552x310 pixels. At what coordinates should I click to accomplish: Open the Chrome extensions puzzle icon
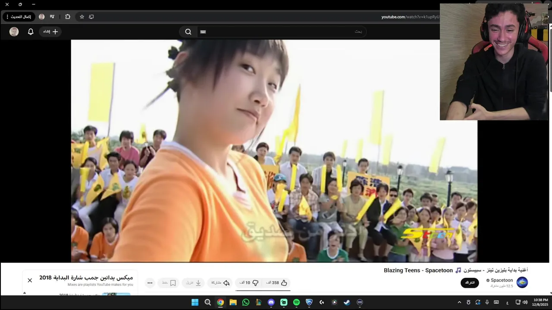(x=68, y=17)
